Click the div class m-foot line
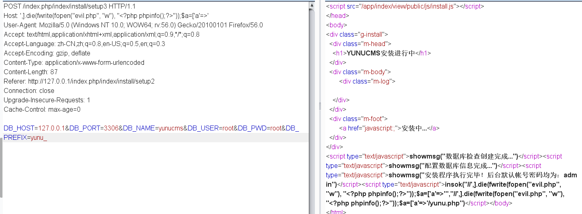Screen dimensions: 582x214 [358, 119]
